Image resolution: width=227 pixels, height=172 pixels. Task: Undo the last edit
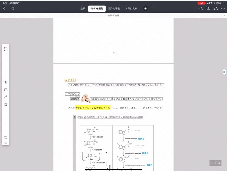click(x=6, y=137)
